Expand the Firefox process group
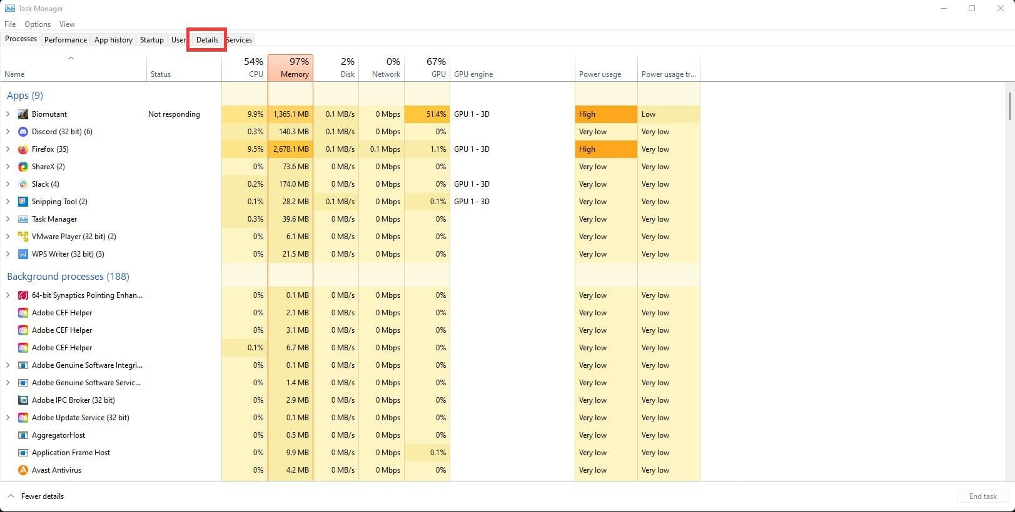The image size is (1015, 512). [8, 149]
